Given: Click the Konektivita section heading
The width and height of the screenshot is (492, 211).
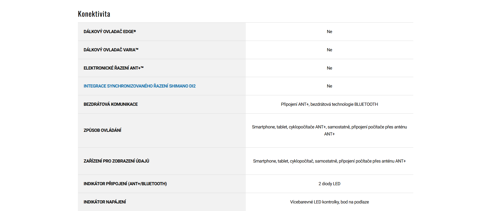Looking at the screenshot, I should [94, 14].
